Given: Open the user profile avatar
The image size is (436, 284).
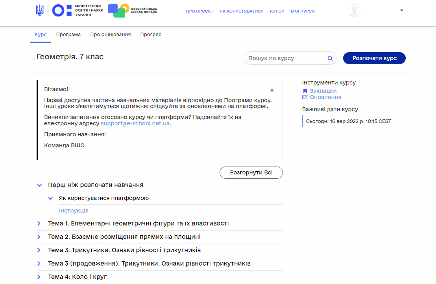Looking at the screenshot, I should tap(354, 11).
